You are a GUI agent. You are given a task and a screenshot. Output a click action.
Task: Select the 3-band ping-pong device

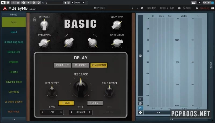click(x=14, y=42)
